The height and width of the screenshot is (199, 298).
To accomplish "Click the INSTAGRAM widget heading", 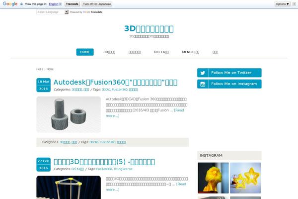I will 211,155.
